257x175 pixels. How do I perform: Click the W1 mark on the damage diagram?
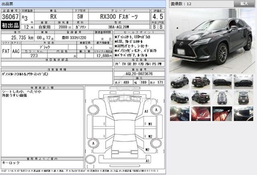pos(150,124)
